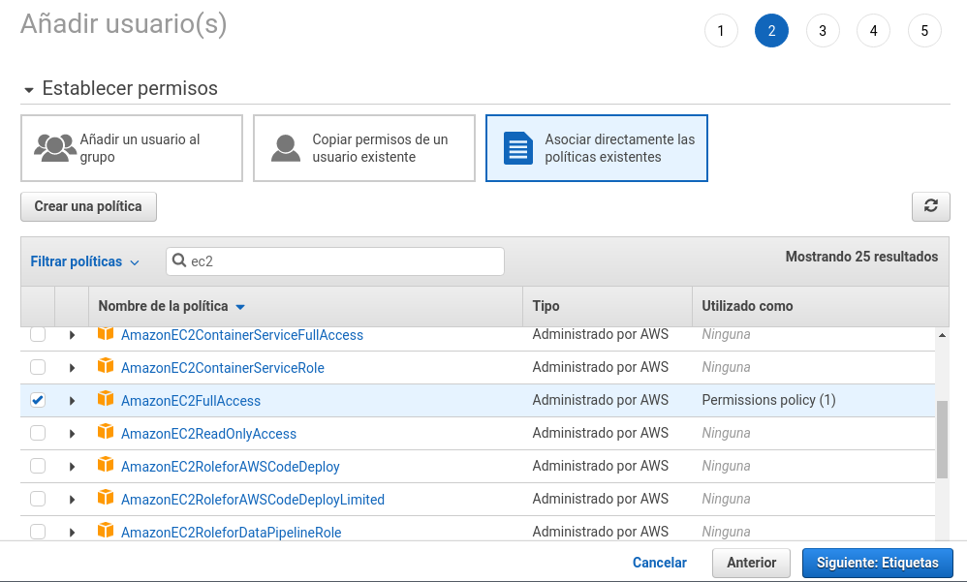Viewport: 967px width, 582px height.
Task: Expand the AmazonEC2FullAccess policy details
Action: (72, 401)
